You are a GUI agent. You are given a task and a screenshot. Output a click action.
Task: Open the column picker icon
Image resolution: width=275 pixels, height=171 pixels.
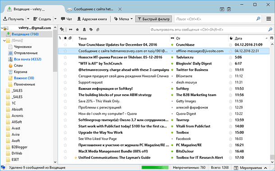tap(272, 38)
